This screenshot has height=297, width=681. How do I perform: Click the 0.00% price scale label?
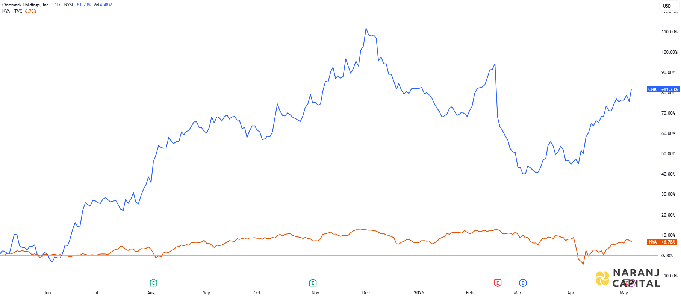(668, 256)
